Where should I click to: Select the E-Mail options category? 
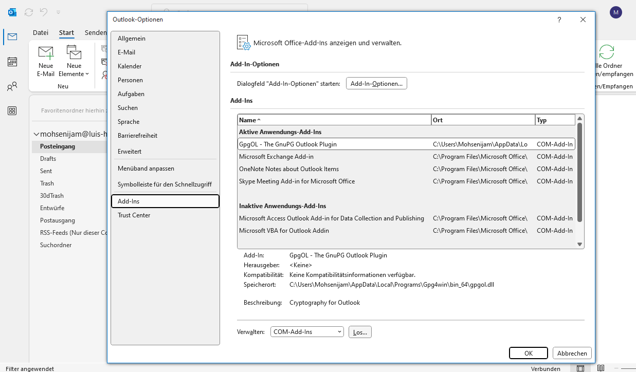coord(165,52)
